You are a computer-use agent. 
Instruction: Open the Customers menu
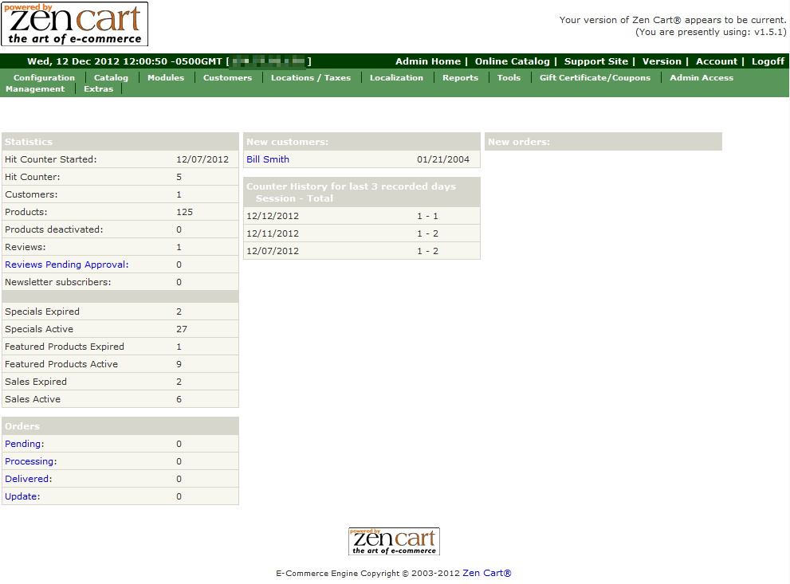(227, 78)
